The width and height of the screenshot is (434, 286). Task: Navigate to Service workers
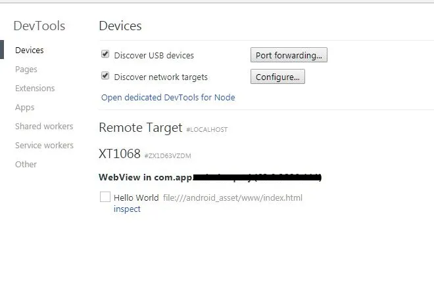coord(44,145)
